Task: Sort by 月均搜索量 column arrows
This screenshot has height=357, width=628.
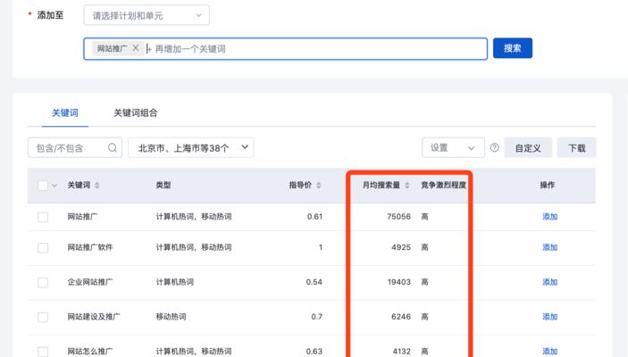Action: tap(407, 186)
